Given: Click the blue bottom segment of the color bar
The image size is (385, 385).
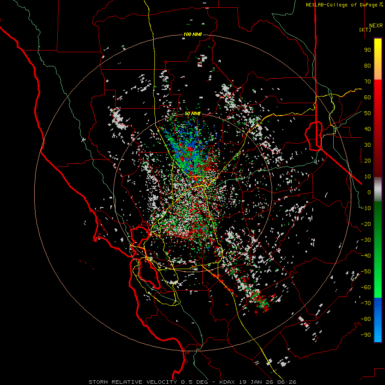Looking at the screenshot, I should coord(378,320).
